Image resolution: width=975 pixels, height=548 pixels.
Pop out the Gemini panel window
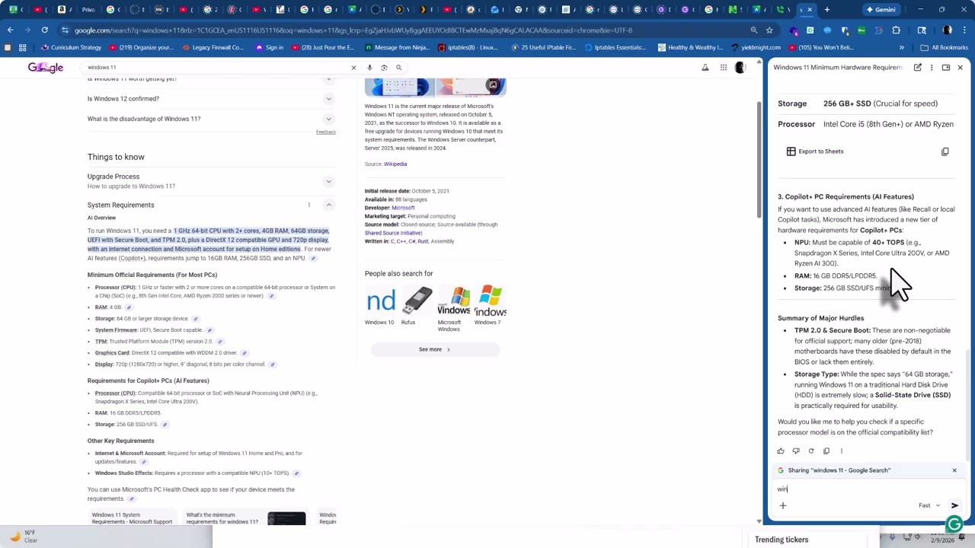tap(946, 68)
